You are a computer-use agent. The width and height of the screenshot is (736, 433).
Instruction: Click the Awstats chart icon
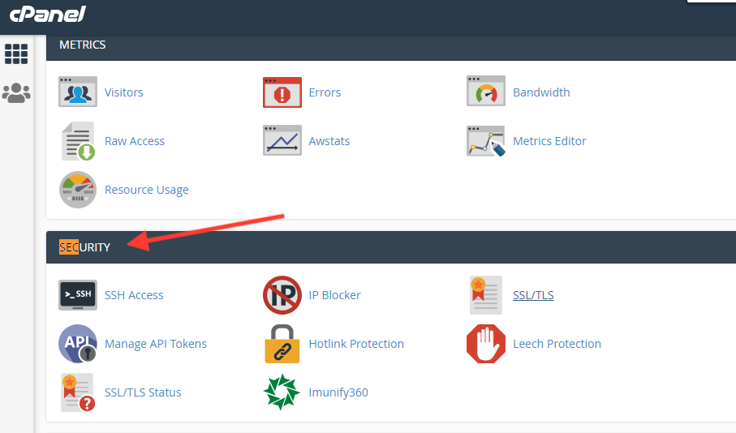282,140
